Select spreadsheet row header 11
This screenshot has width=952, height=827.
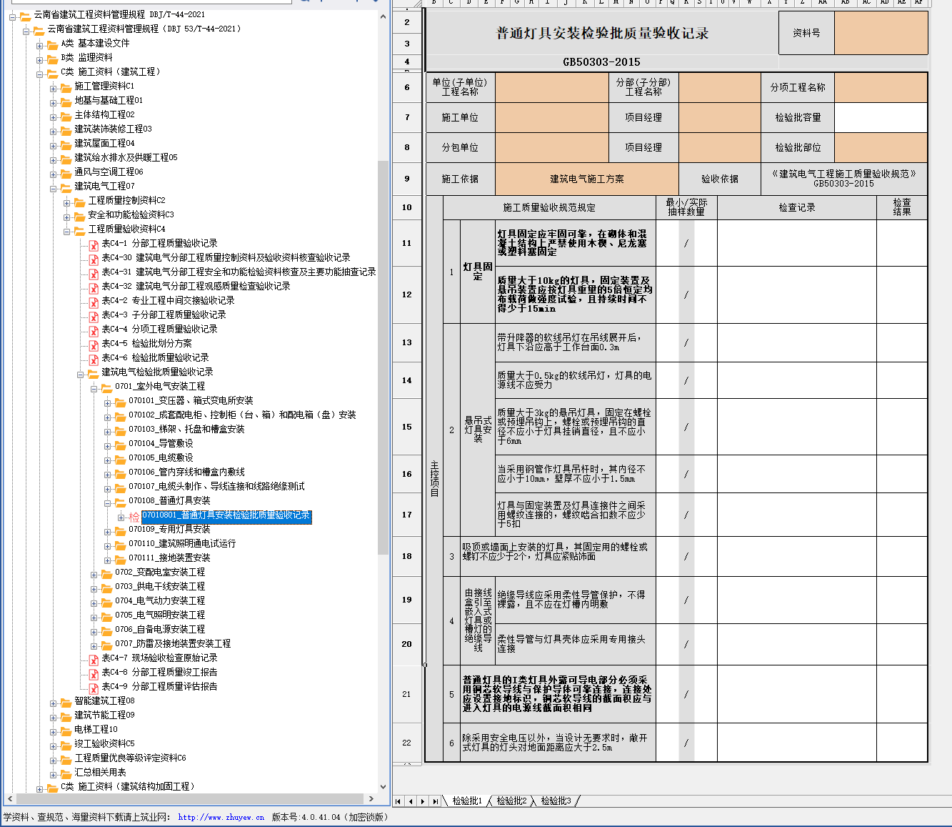point(407,243)
